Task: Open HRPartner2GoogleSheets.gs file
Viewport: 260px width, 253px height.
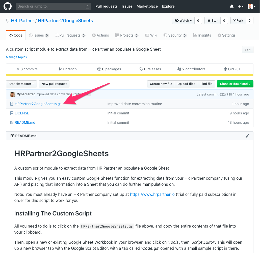Action: pos(38,104)
